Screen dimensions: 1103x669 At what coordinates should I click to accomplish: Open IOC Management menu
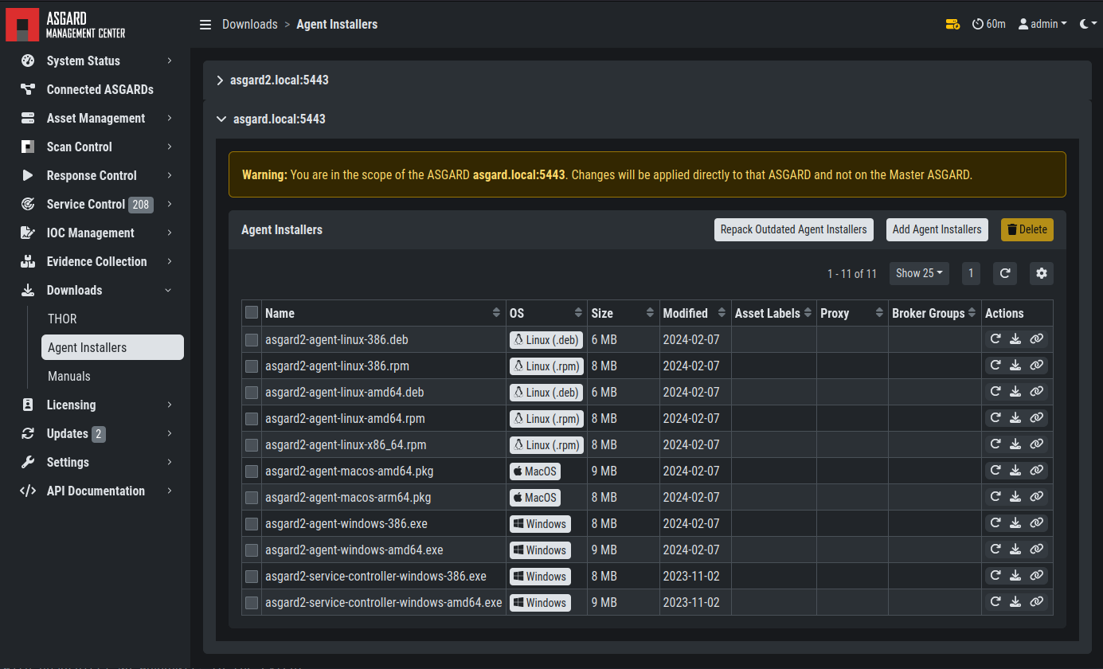(96, 233)
